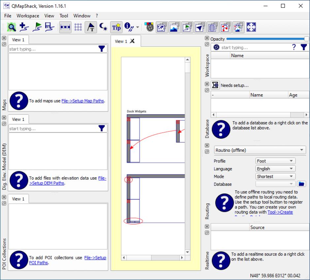Open the Workspace menu
The image size is (310, 280).
(x=28, y=16)
